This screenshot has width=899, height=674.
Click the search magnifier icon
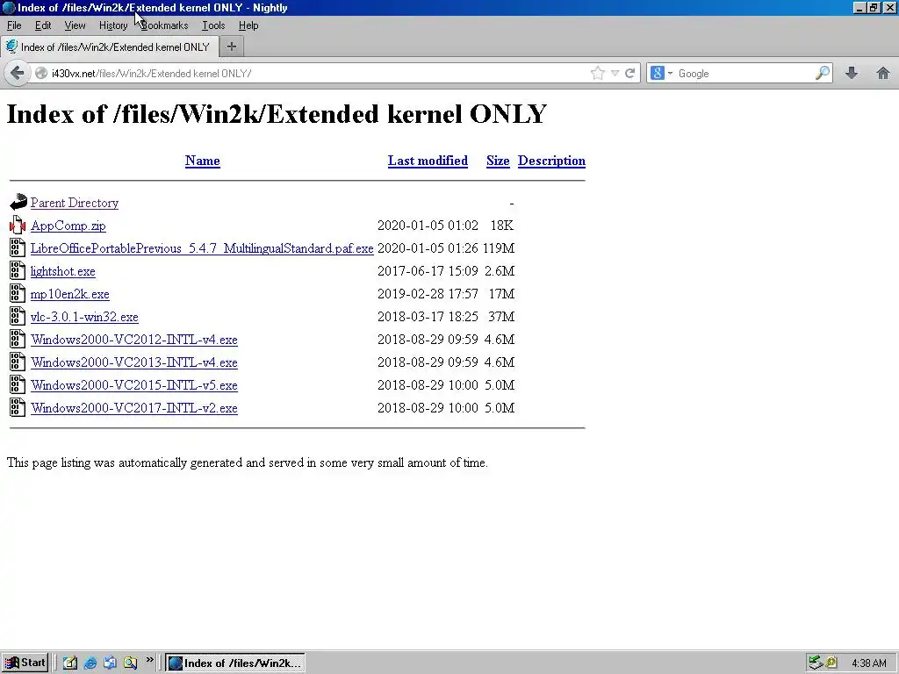click(x=822, y=73)
